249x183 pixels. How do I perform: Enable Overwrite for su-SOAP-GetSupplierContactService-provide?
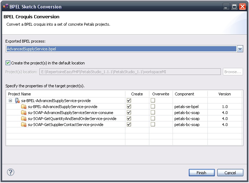tap(153, 125)
